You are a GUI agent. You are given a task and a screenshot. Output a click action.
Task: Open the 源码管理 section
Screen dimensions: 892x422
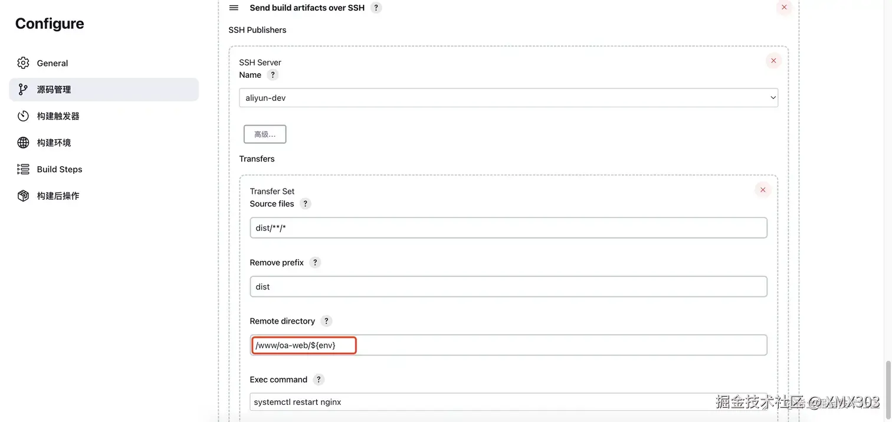click(54, 90)
